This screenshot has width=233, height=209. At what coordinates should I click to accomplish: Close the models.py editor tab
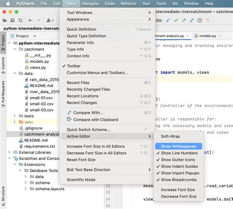(220, 36)
